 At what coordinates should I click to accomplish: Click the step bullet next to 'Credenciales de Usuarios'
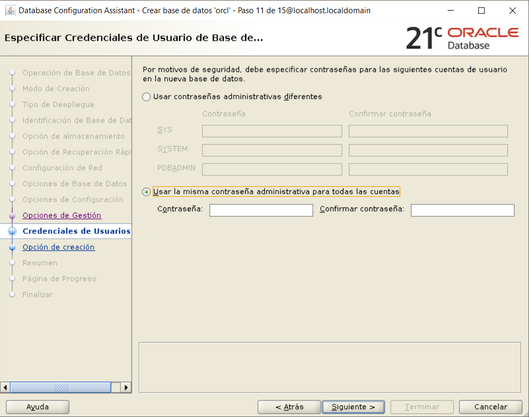pos(12,231)
